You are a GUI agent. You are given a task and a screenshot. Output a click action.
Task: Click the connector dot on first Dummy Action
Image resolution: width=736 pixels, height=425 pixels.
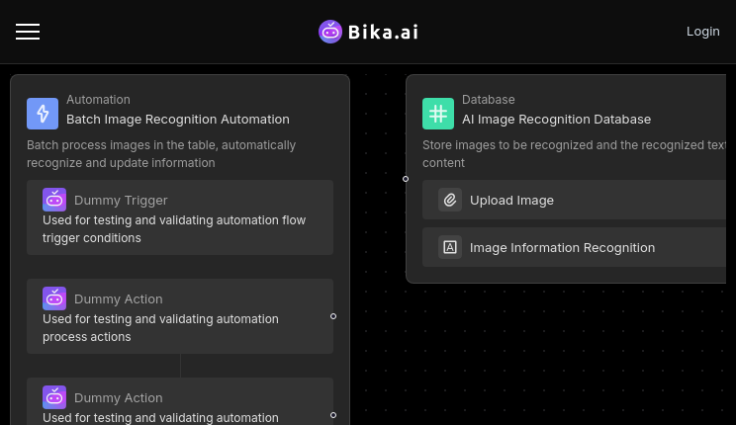tap(333, 316)
